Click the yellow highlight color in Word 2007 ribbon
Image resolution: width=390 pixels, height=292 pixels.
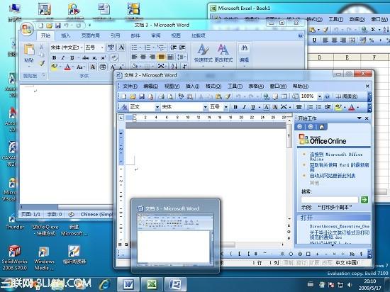coord(54,67)
